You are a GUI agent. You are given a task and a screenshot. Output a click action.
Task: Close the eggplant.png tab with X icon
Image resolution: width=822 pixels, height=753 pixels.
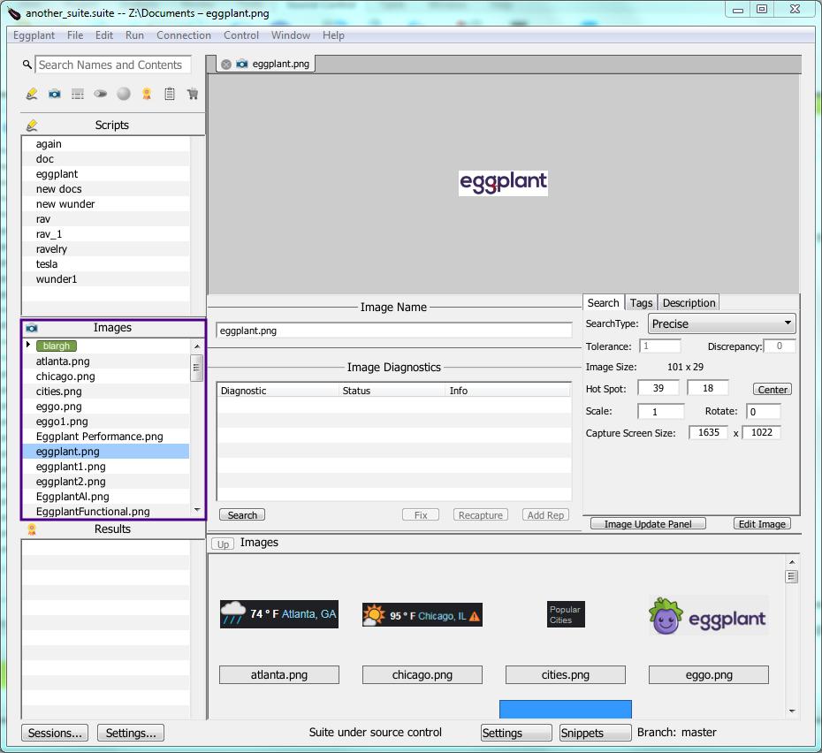[x=226, y=65]
